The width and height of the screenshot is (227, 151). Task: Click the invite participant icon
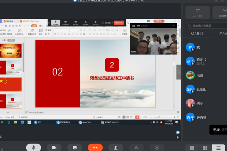[116, 147]
